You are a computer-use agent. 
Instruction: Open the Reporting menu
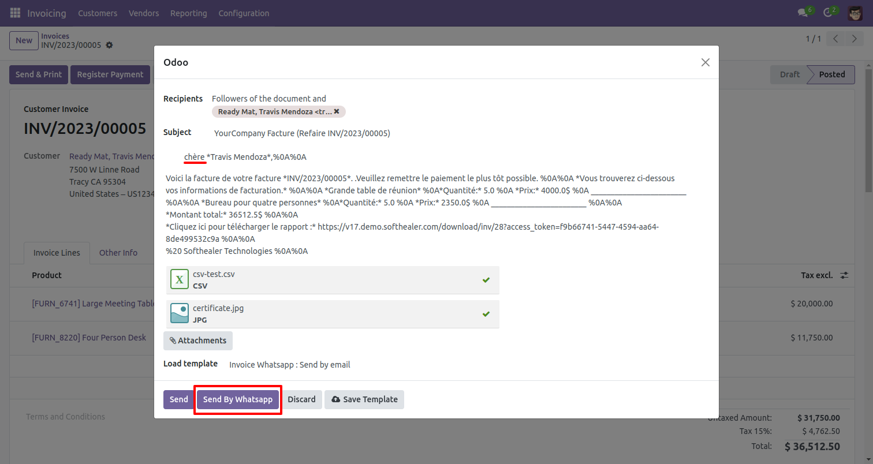pyautogui.click(x=188, y=13)
